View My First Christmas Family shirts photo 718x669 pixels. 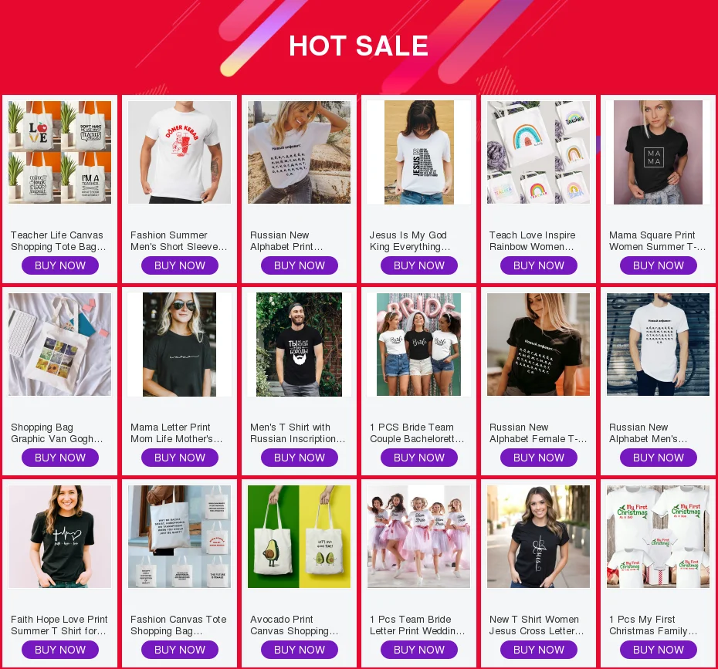[658, 537]
